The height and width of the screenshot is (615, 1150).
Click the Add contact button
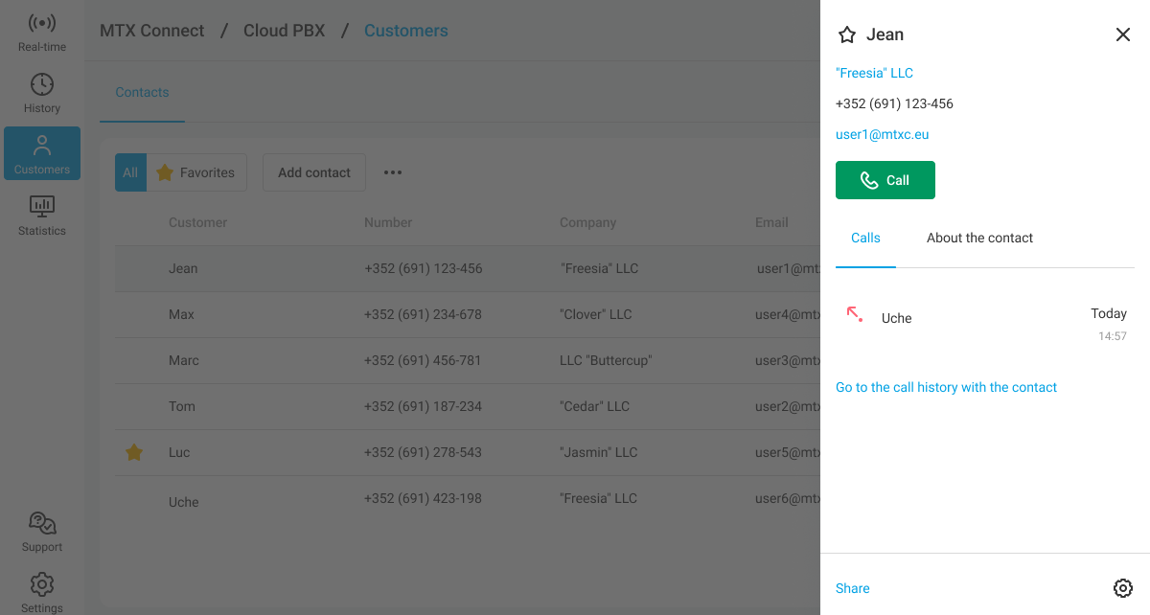(313, 172)
